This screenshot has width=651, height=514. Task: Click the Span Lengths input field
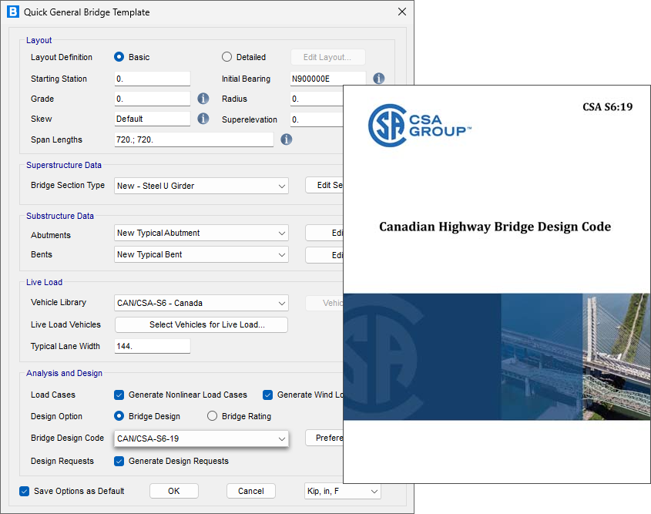point(193,139)
